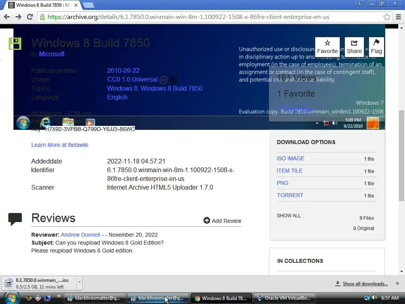405x304 pixels.
Task: Open the Chrome hamburger menu
Action: [x=398, y=17]
